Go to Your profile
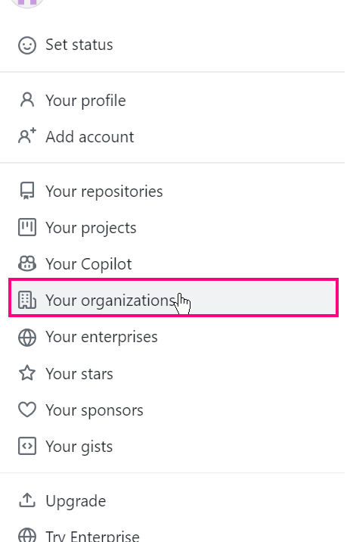The height and width of the screenshot is (542, 350). coord(172,100)
